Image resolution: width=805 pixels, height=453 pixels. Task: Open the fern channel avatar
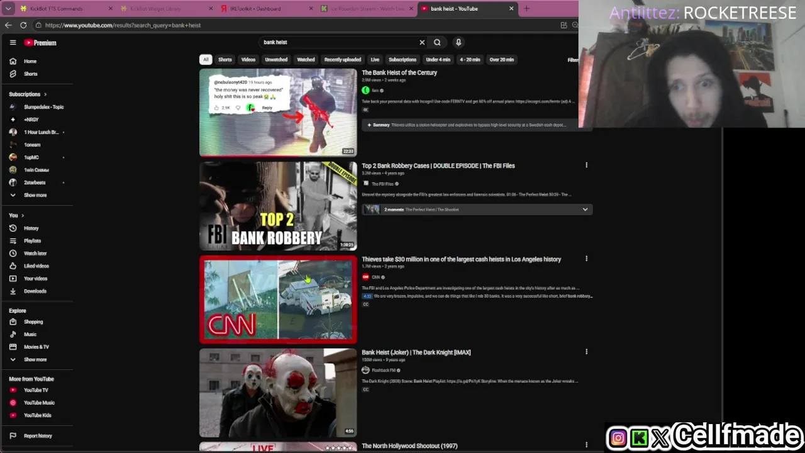[365, 90]
